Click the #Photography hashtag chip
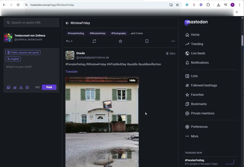The image size is (244, 167). [119, 33]
